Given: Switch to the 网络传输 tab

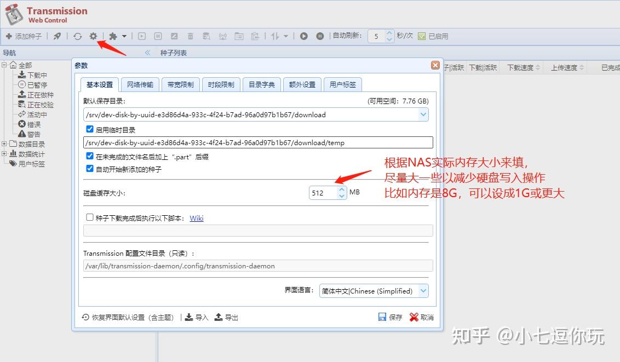Looking at the screenshot, I should point(140,84).
